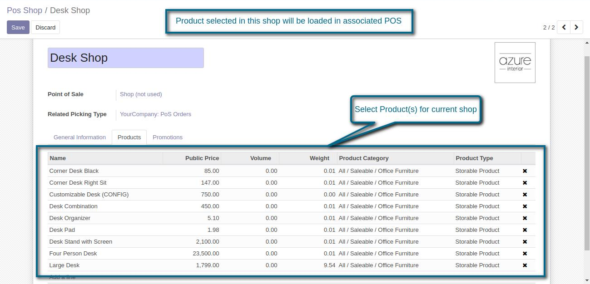
Task: Remove the Corner Desk Black row
Action: point(525,171)
